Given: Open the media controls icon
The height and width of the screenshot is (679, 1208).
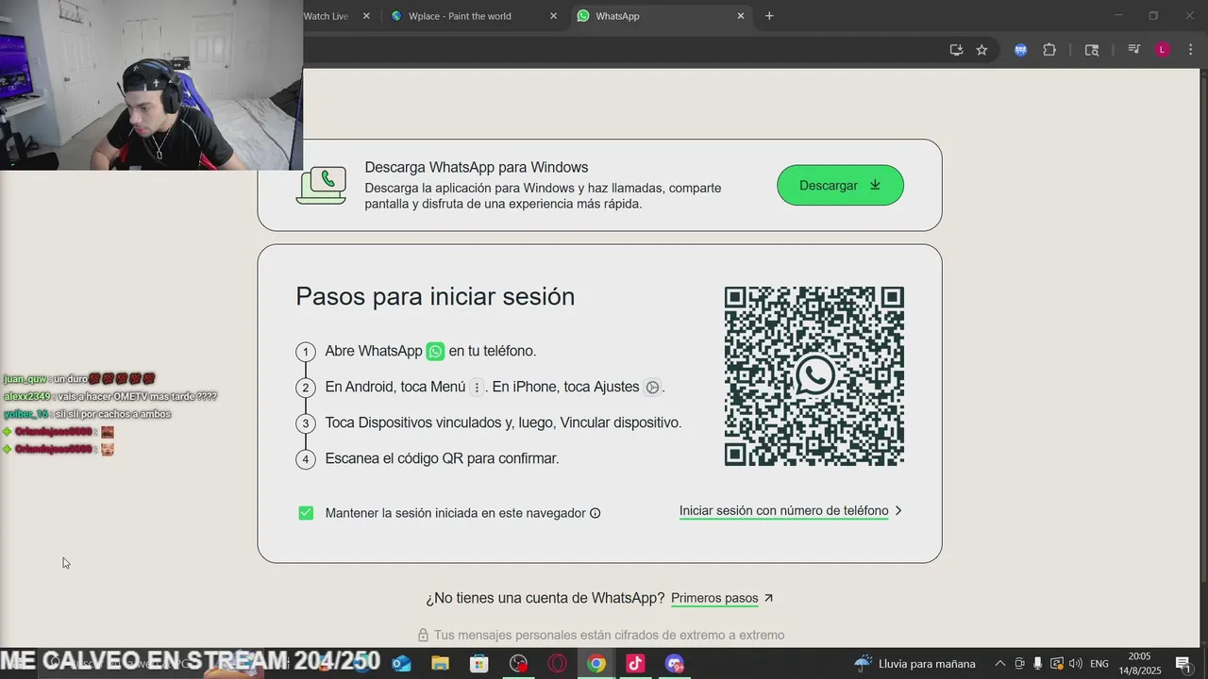Looking at the screenshot, I should click(x=1134, y=50).
